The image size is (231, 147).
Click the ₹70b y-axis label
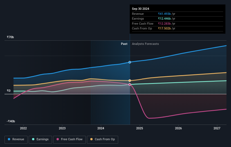pos(11,37)
